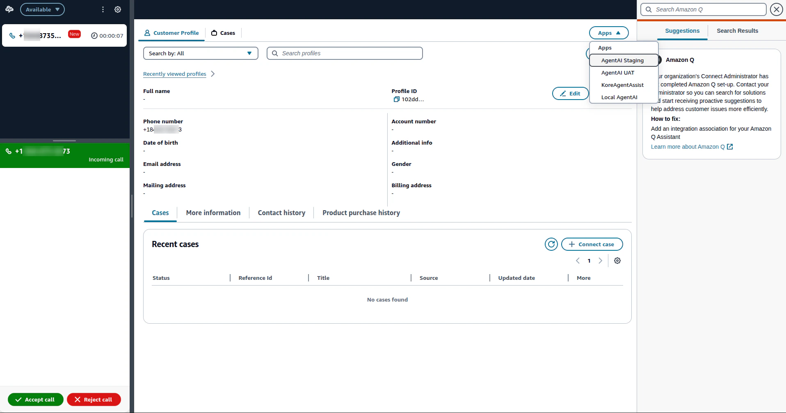Open cases table preferences gear
This screenshot has height=413, width=786.
coord(617,261)
